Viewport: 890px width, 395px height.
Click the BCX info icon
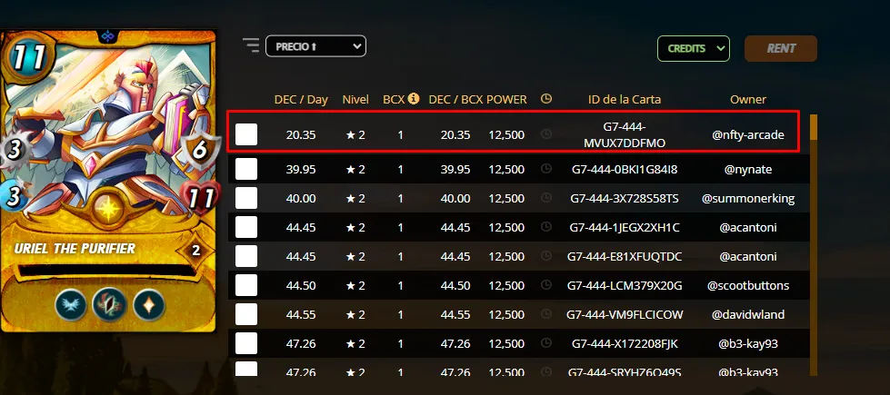[x=414, y=99]
